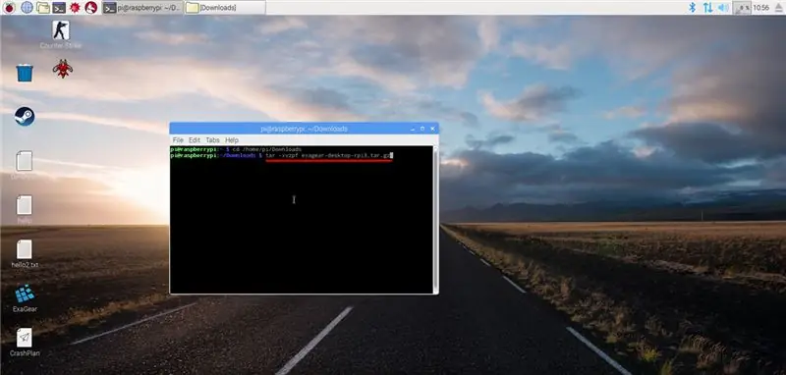This screenshot has height=375, width=786.
Task: Open the File Manager from the panel
Action: 43,7
